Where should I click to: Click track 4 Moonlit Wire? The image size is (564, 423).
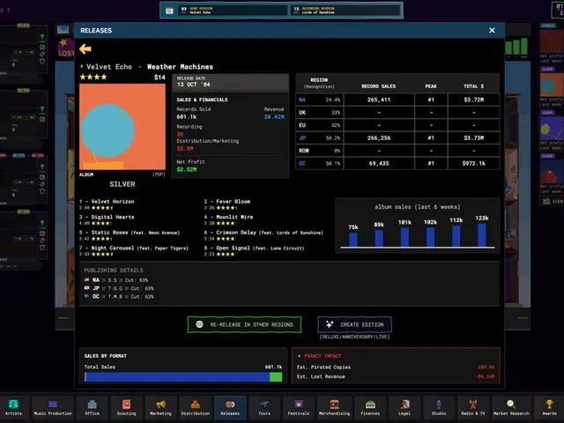coord(229,219)
